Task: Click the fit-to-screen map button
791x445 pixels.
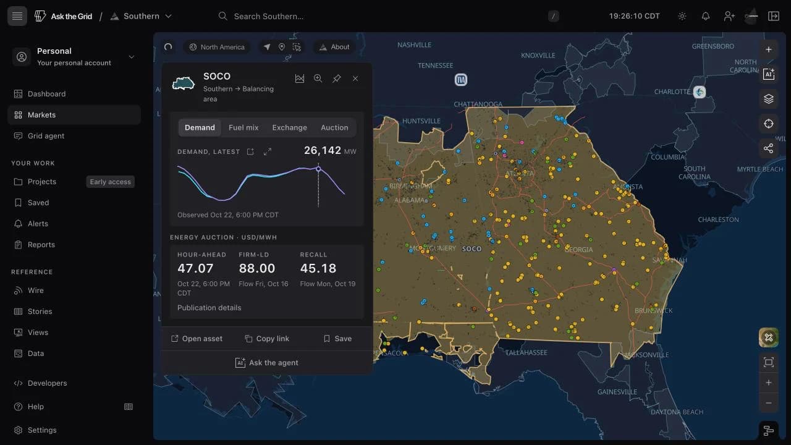Action: (x=769, y=362)
